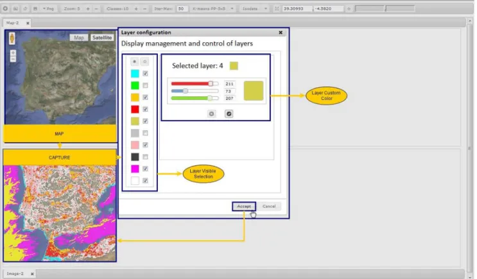Viewport: 477px width, 279px height.
Task: Click the refresh icon in the top toolbar
Action: pyautogui.click(x=25, y=9)
